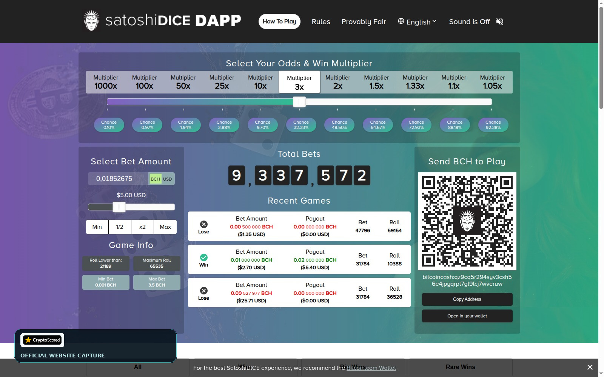Click the muted speaker icon

coord(500,21)
